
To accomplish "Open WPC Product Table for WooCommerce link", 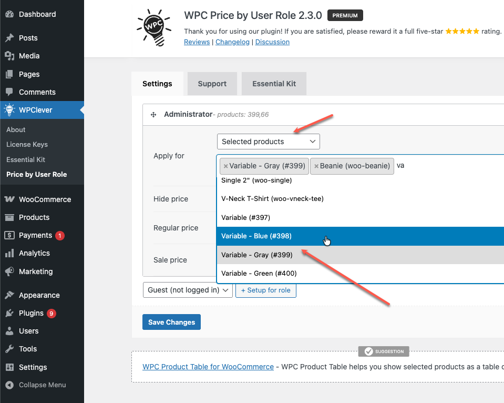I will 208,367.
